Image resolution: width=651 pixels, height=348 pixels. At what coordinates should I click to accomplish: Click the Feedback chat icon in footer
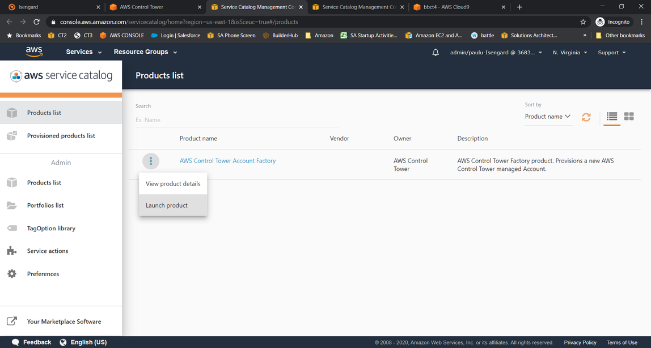15,342
